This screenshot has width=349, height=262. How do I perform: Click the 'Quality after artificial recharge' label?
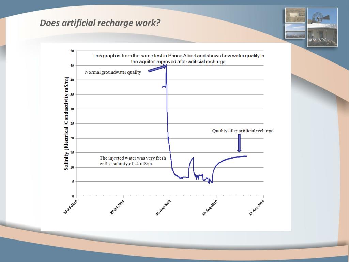pyautogui.click(x=243, y=131)
